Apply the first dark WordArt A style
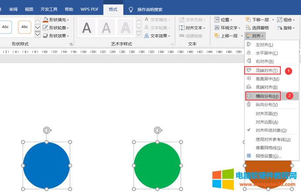This screenshot has width=301, height=193. 87,27
